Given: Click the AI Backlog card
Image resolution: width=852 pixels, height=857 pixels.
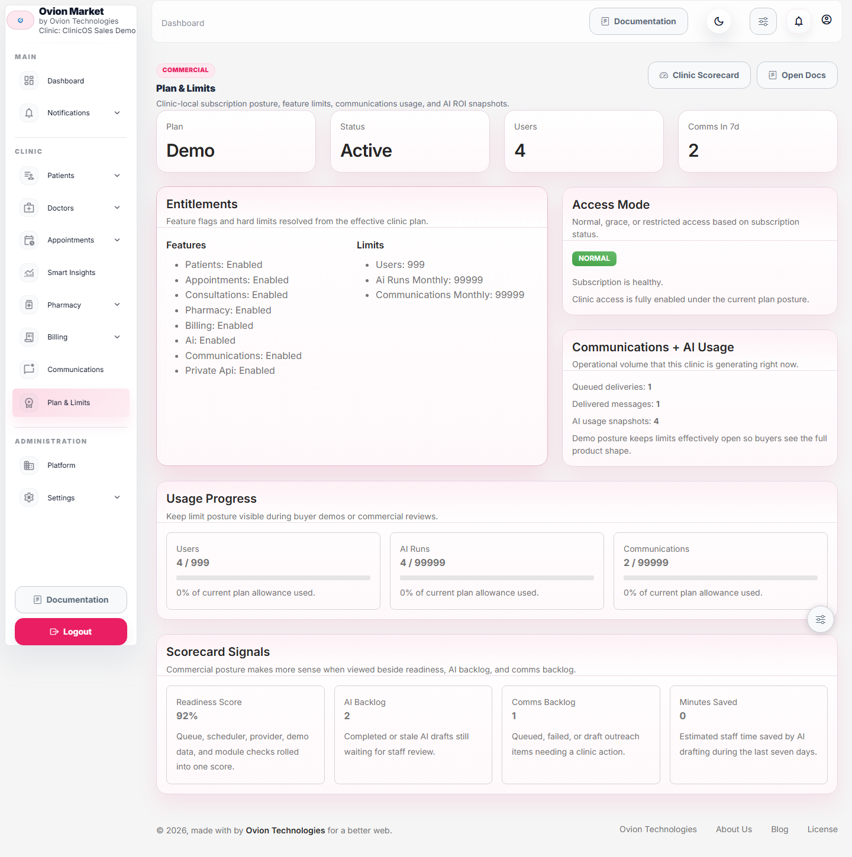Looking at the screenshot, I should [413, 735].
